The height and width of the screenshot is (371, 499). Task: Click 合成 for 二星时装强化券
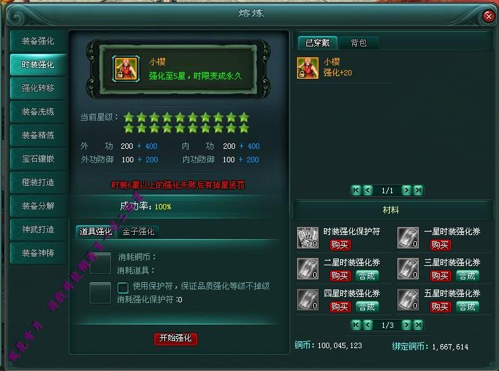pos(367,275)
